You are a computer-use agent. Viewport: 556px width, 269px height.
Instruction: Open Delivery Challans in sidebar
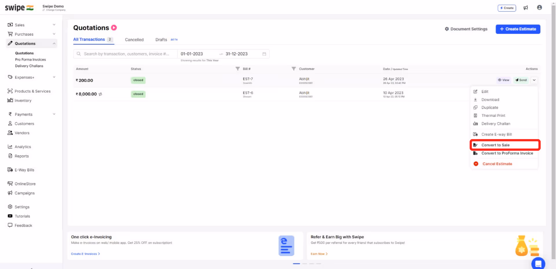pyautogui.click(x=29, y=66)
